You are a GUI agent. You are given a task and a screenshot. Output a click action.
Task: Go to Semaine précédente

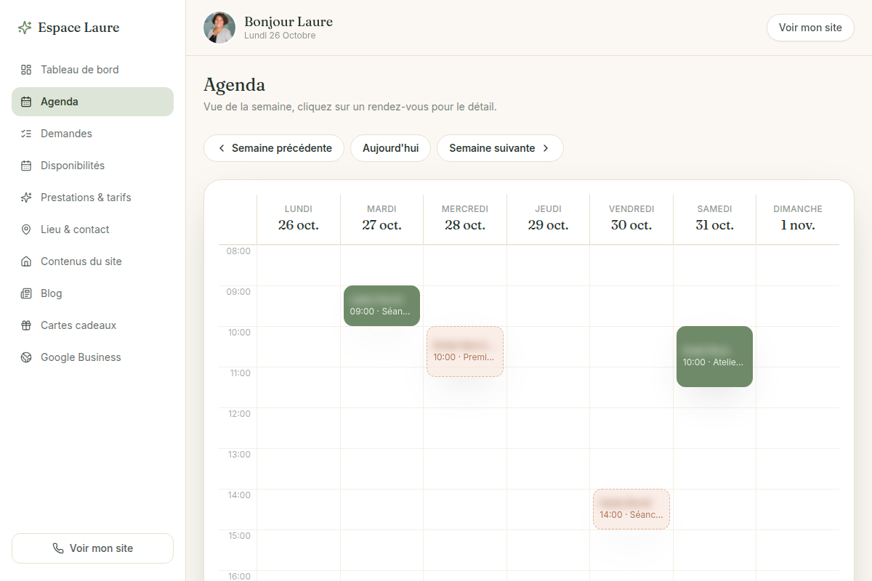point(274,148)
